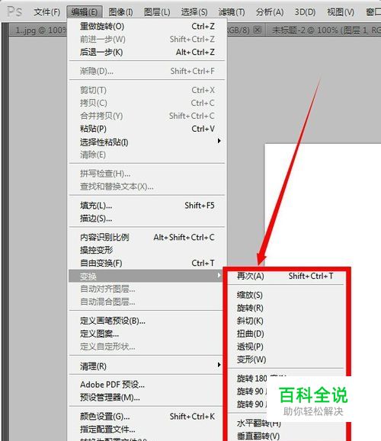Screen dimensions: 381x441
Task: Select 扭曲(D) distort transform
Action: point(286,334)
